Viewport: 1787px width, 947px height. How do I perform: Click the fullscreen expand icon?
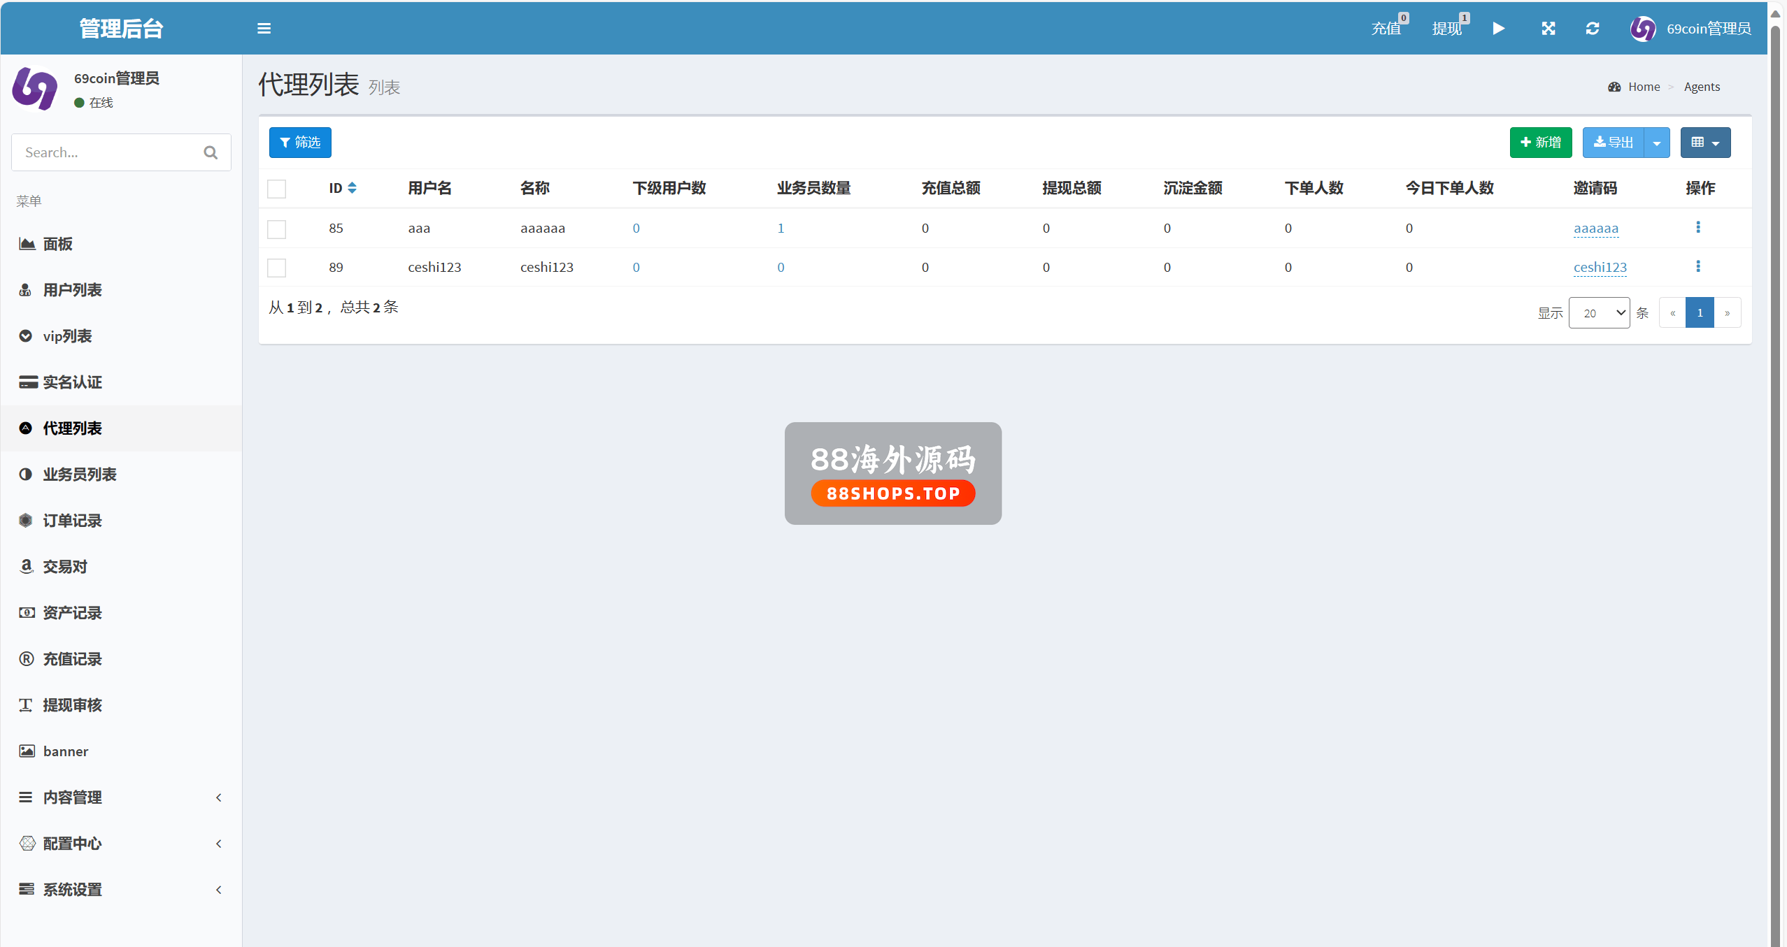tap(1548, 29)
